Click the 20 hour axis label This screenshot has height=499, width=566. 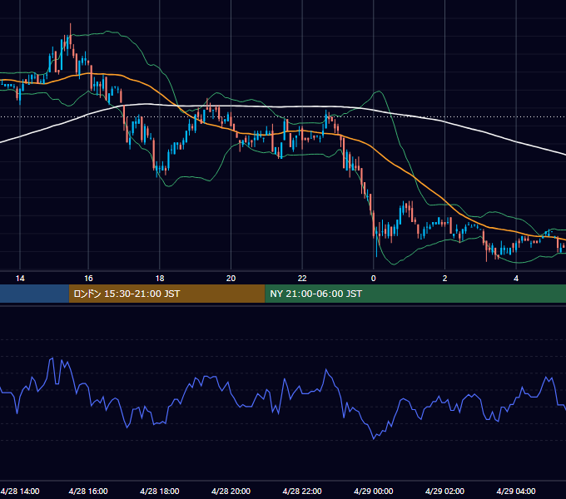[231, 279]
